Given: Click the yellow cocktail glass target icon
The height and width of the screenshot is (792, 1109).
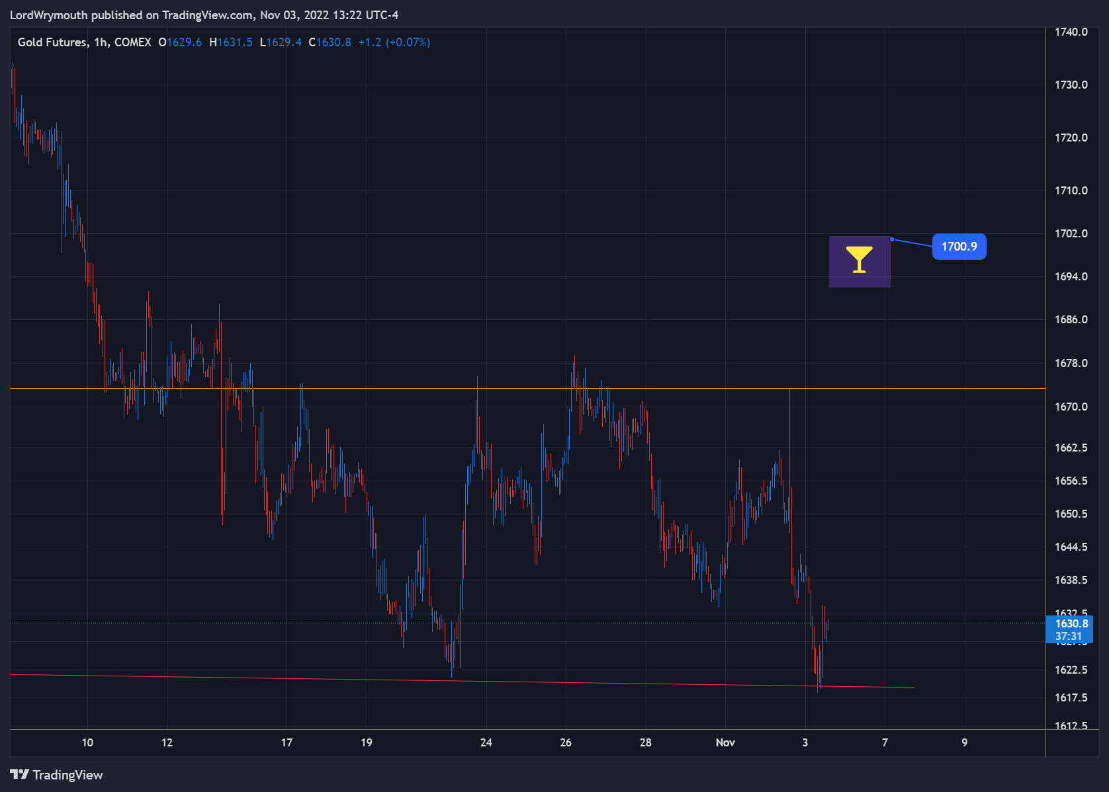Looking at the screenshot, I should point(859,260).
